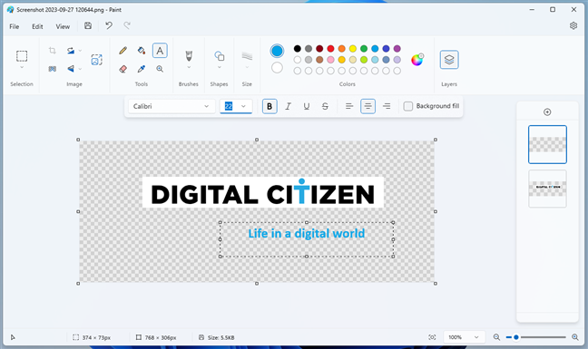Expand the Flip options chevron
Image resolution: width=588 pixels, height=349 pixels.
(x=80, y=69)
